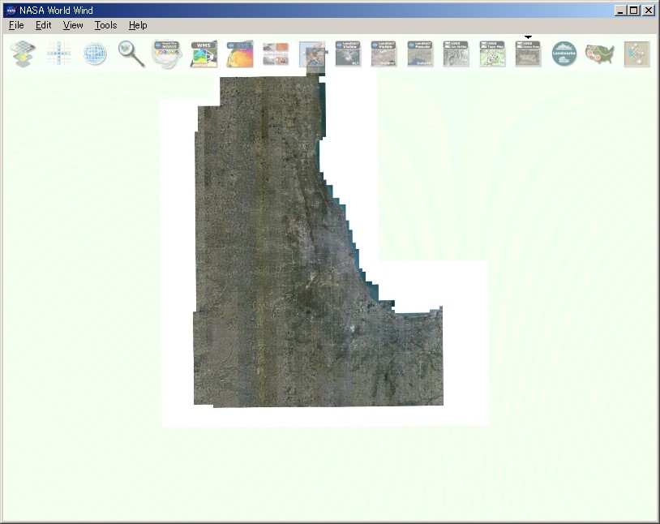This screenshot has height=524, width=660.
Task: Open the WMS browser tool
Action: click(202, 53)
